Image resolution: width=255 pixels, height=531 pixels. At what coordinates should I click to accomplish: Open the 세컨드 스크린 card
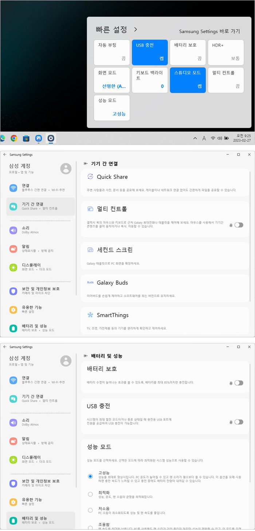165,256
